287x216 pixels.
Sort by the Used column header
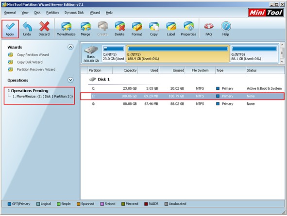click(x=149, y=70)
